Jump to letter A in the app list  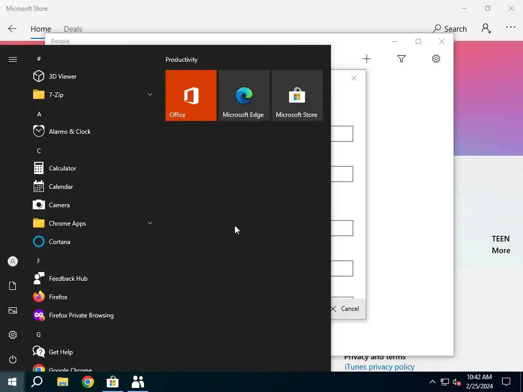coord(39,114)
